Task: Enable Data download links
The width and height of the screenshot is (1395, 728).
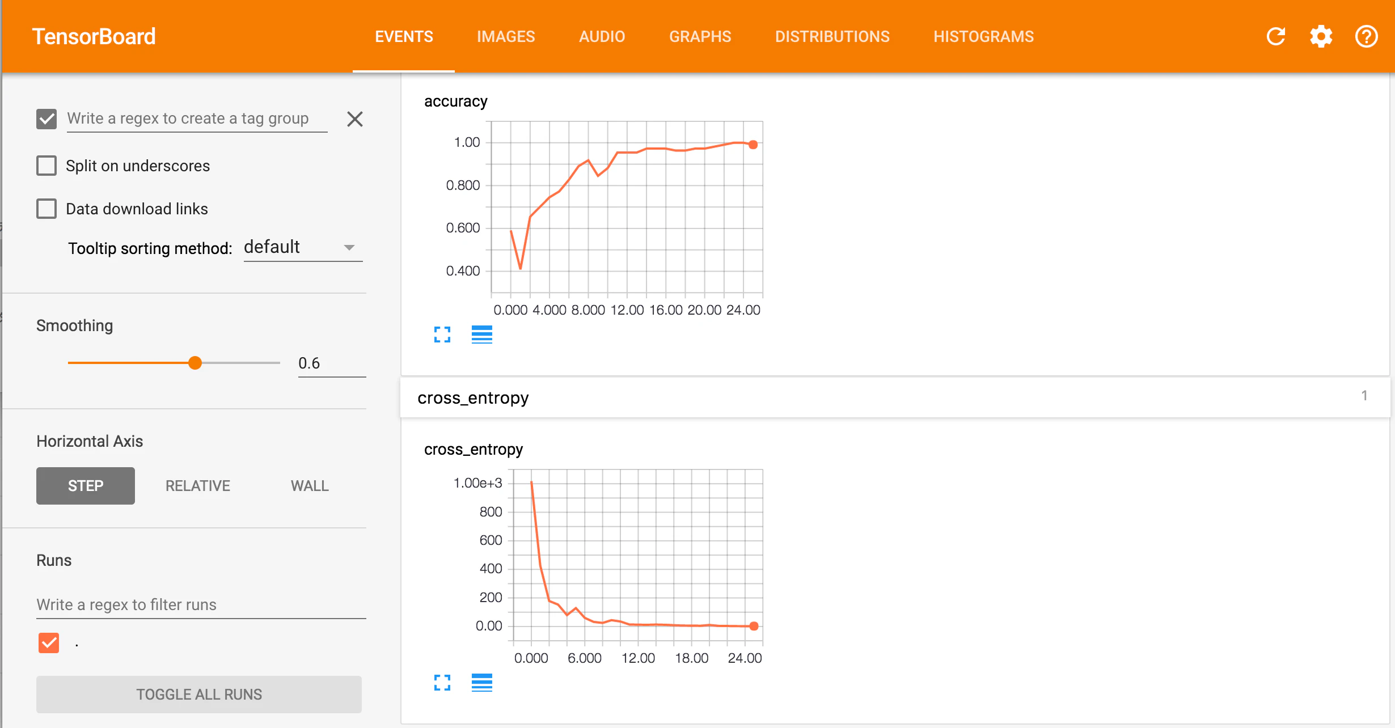Action: [46, 209]
